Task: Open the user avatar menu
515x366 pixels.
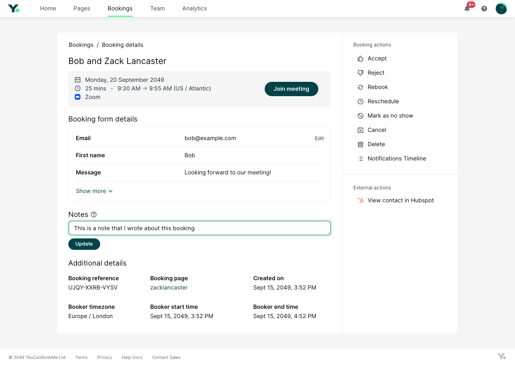Action: coord(501,9)
